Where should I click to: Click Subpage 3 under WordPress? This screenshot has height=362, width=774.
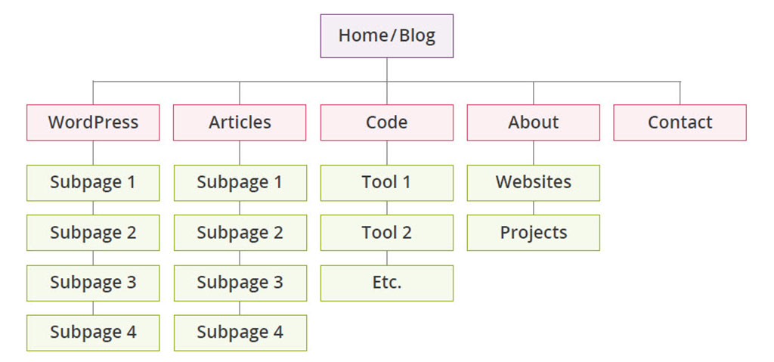point(93,283)
